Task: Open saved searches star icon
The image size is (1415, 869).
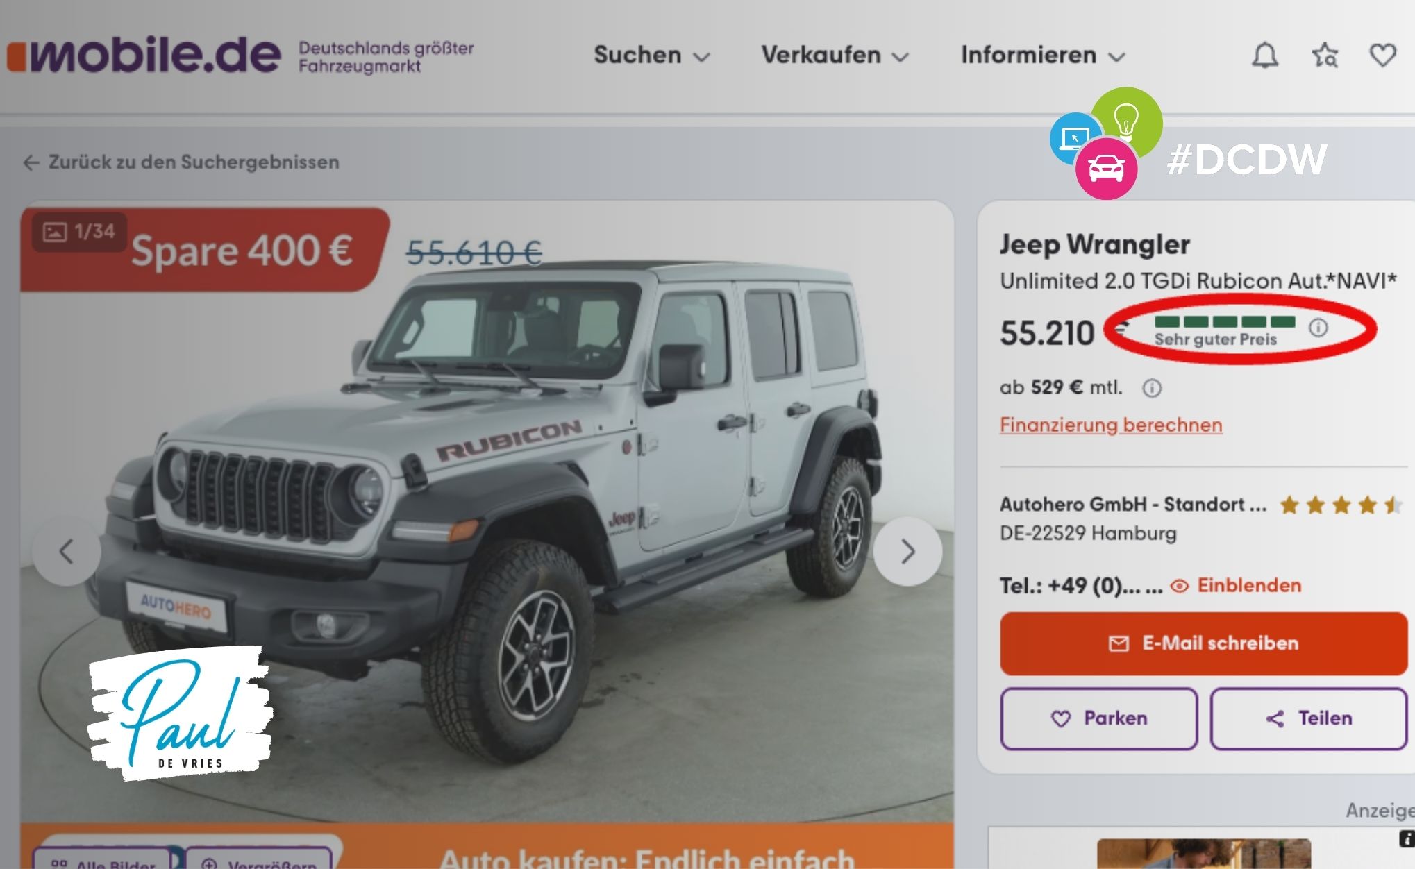Action: (x=1325, y=55)
